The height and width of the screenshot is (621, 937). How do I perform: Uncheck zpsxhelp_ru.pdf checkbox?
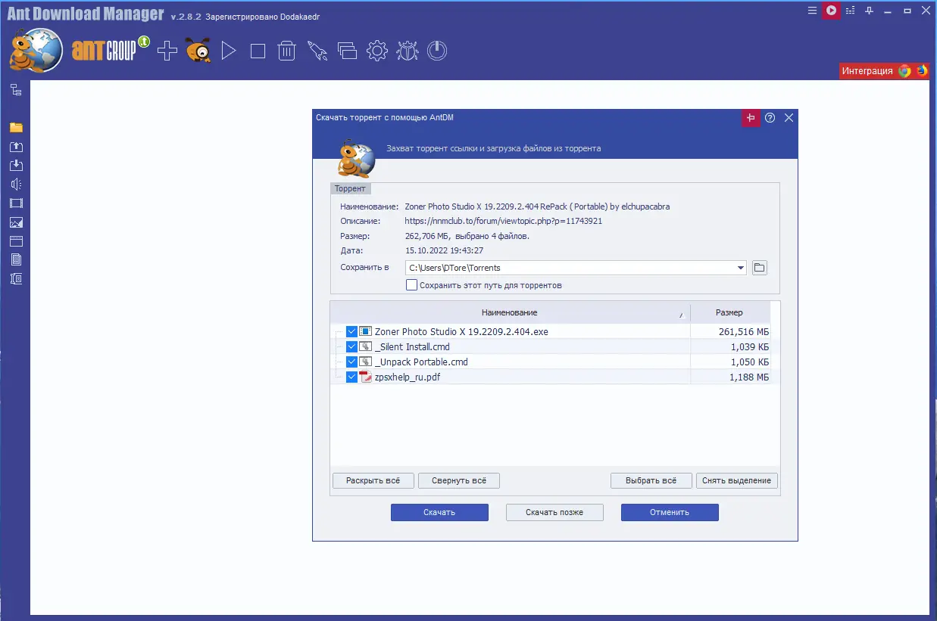[x=351, y=377]
